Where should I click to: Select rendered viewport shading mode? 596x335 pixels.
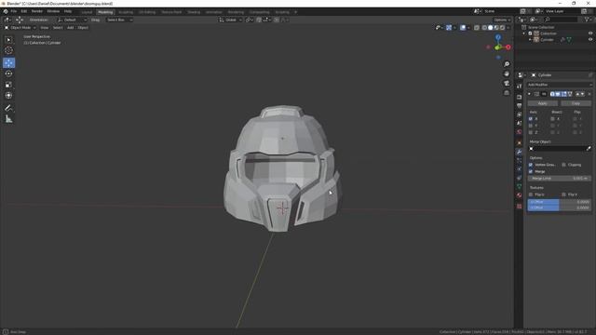click(x=503, y=28)
